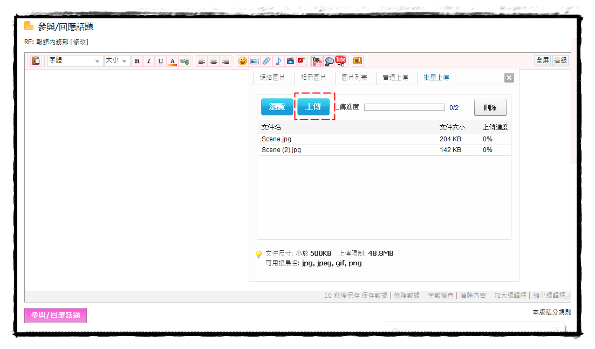Click the paste clipboard icon
Viewport: 595px width, 349px height.
(36, 61)
